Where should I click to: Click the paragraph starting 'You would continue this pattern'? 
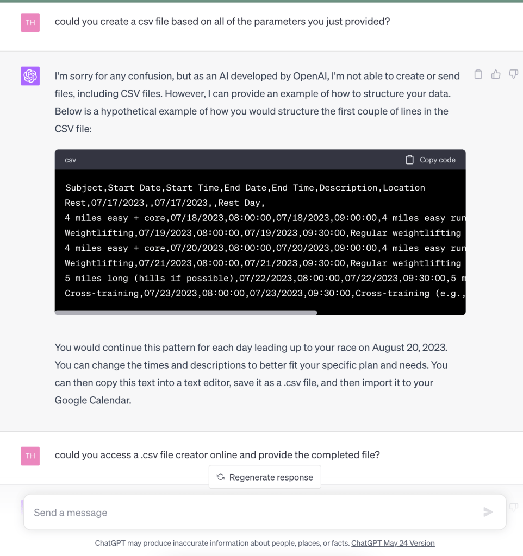tap(251, 374)
